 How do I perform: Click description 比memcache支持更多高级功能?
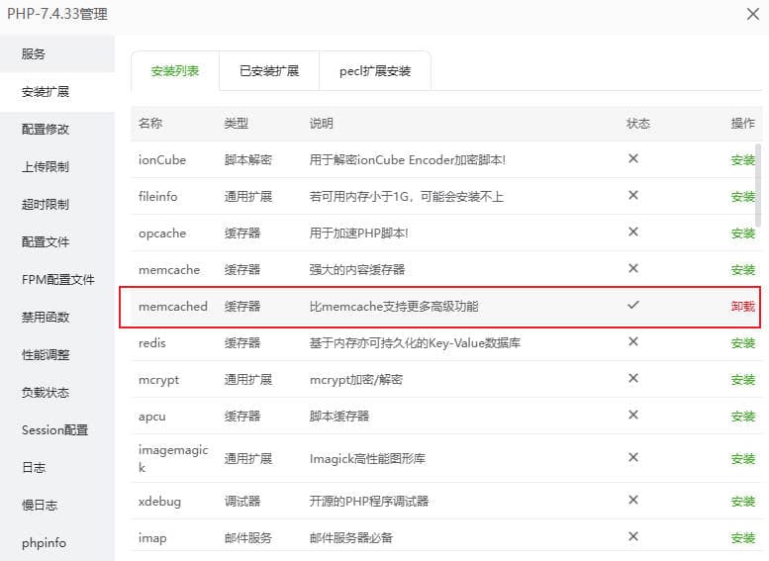coord(394,307)
